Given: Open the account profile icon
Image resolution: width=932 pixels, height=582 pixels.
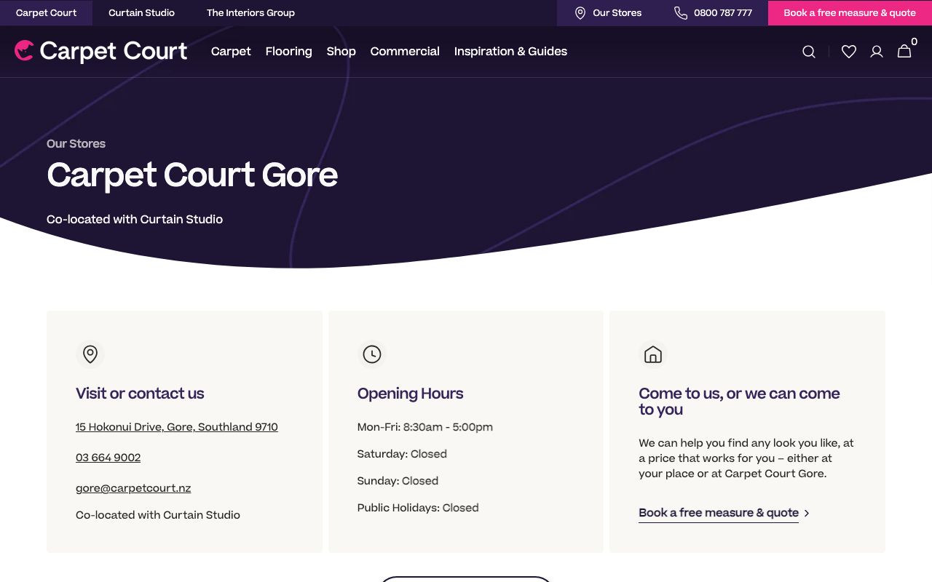Looking at the screenshot, I should tap(877, 52).
